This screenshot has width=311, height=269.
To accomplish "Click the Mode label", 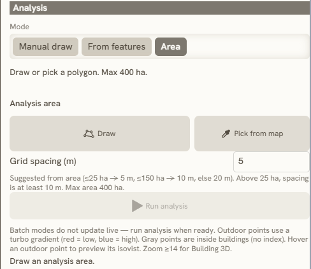I will [20, 27].
